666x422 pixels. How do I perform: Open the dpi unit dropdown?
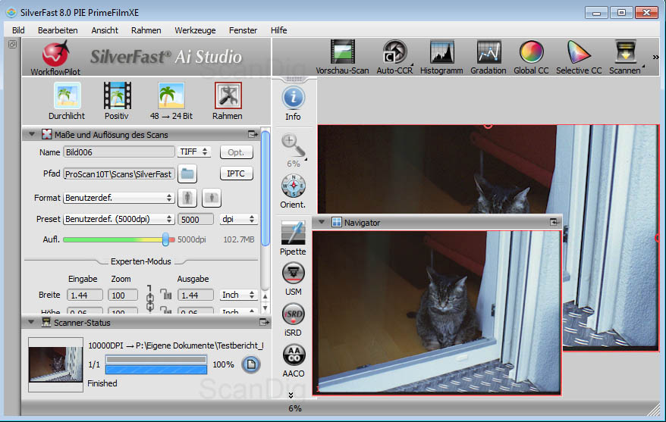coord(238,219)
